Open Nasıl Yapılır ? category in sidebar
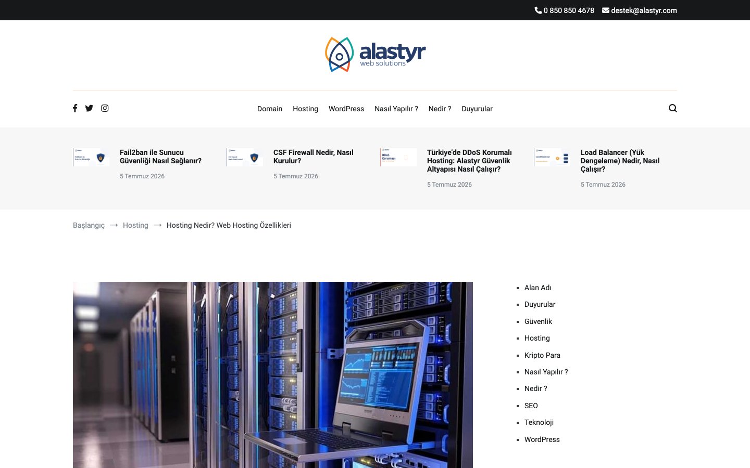 point(546,372)
